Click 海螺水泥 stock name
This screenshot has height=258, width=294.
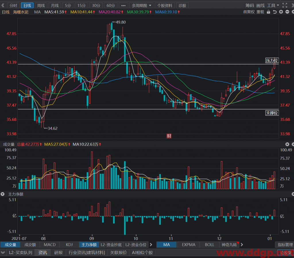[21, 12]
